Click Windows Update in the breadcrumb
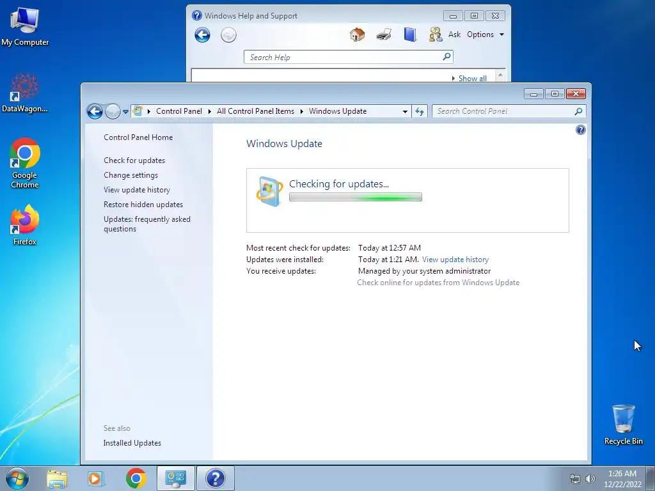The height and width of the screenshot is (491, 655). coord(338,111)
